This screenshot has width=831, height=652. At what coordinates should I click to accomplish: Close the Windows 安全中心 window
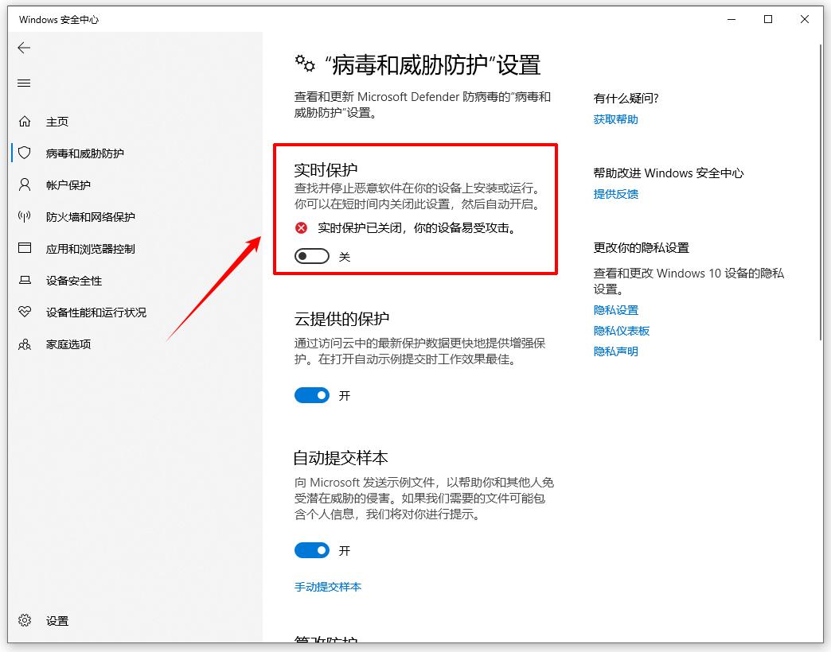click(x=805, y=20)
